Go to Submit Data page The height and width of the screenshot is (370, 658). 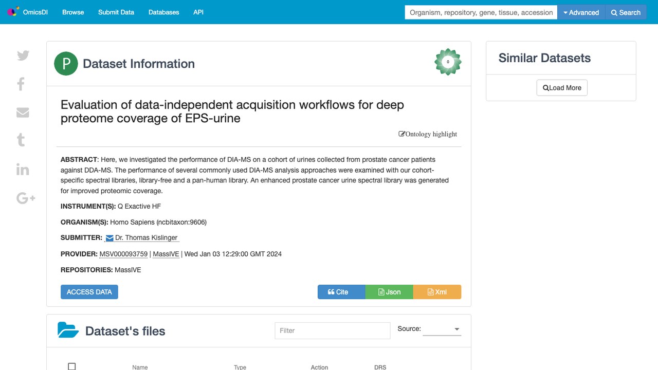[116, 12]
